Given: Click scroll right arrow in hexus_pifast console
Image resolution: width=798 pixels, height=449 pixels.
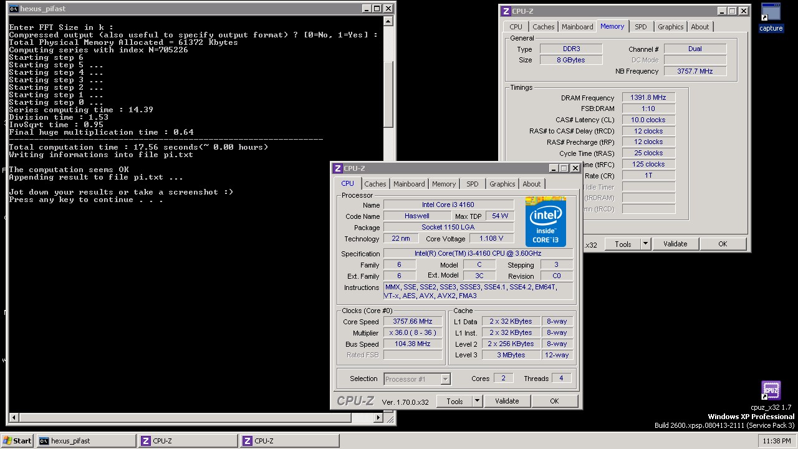Looking at the screenshot, I should coord(378,418).
